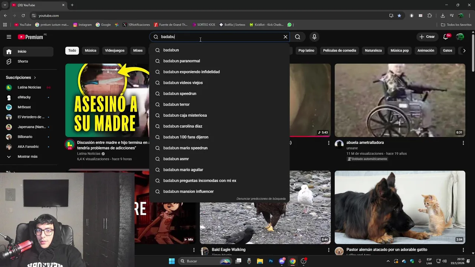Open the Chrome tab search dropdown
The image size is (475, 267).
click(x=5, y=5)
